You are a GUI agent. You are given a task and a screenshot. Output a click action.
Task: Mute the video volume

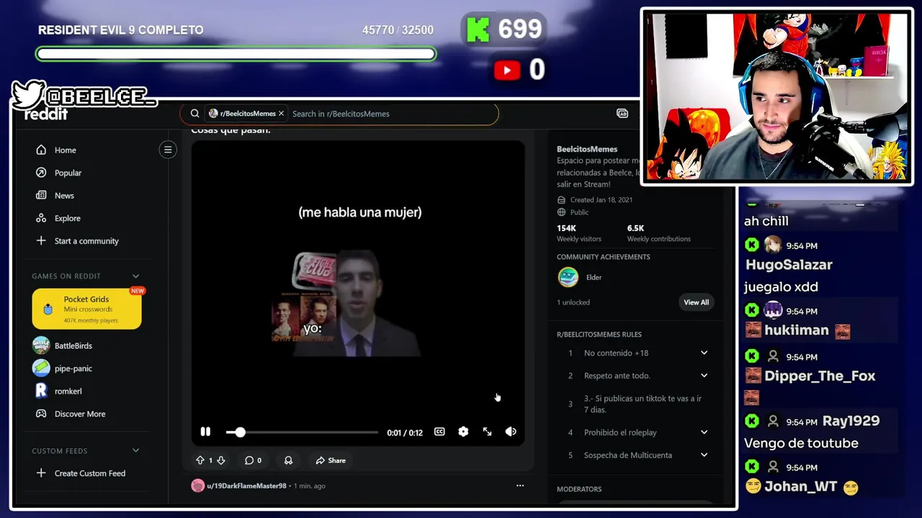[511, 432]
